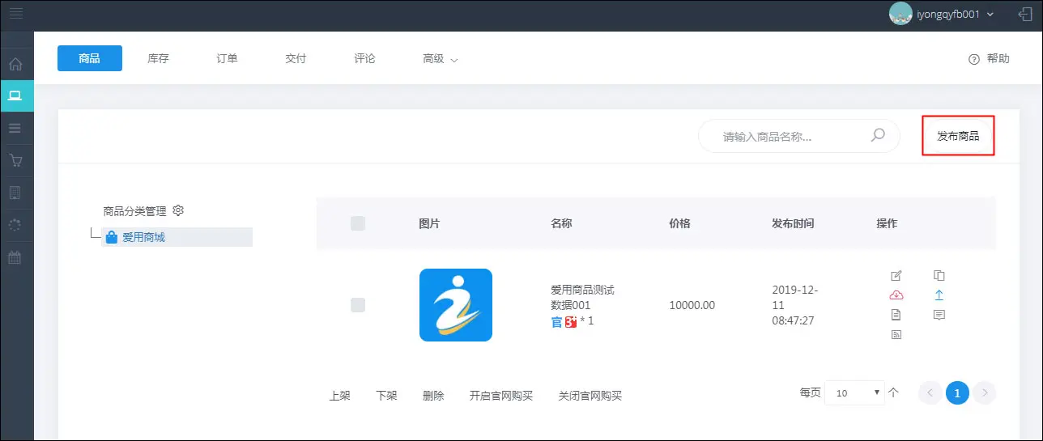
Task: Click the edit pencil icon for the product
Action: (896, 275)
